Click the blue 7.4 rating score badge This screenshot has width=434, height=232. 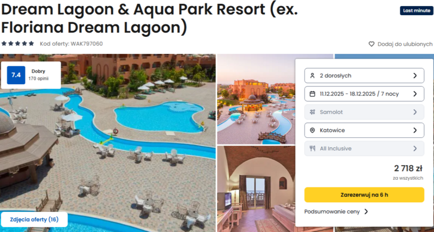[16, 75]
